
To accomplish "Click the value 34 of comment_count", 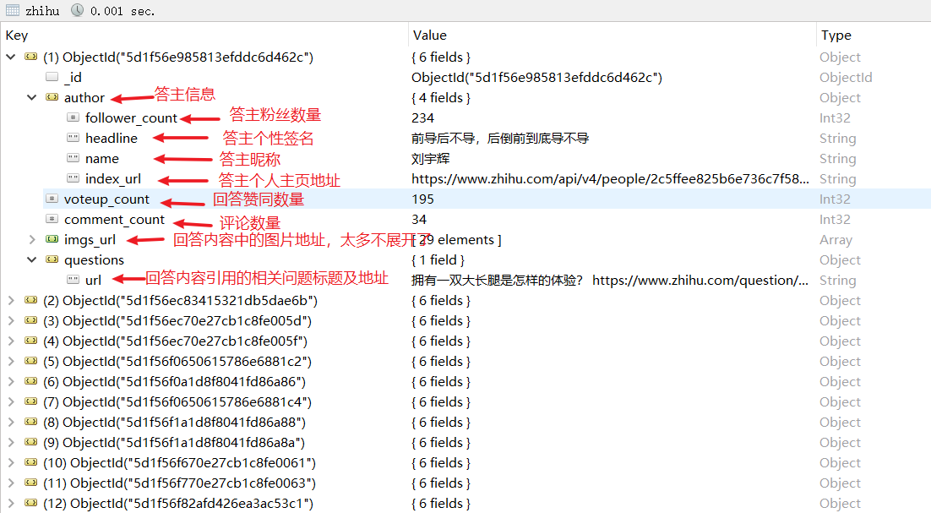I will point(419,219).
